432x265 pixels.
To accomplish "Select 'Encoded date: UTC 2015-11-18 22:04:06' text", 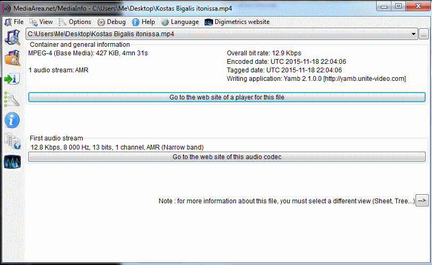I will coord(286,62).
